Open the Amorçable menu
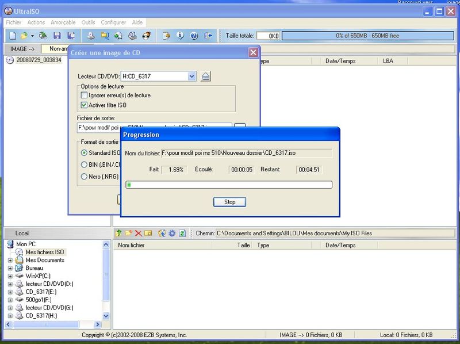Viewport: 460px width, 344px height. point(63,22)
